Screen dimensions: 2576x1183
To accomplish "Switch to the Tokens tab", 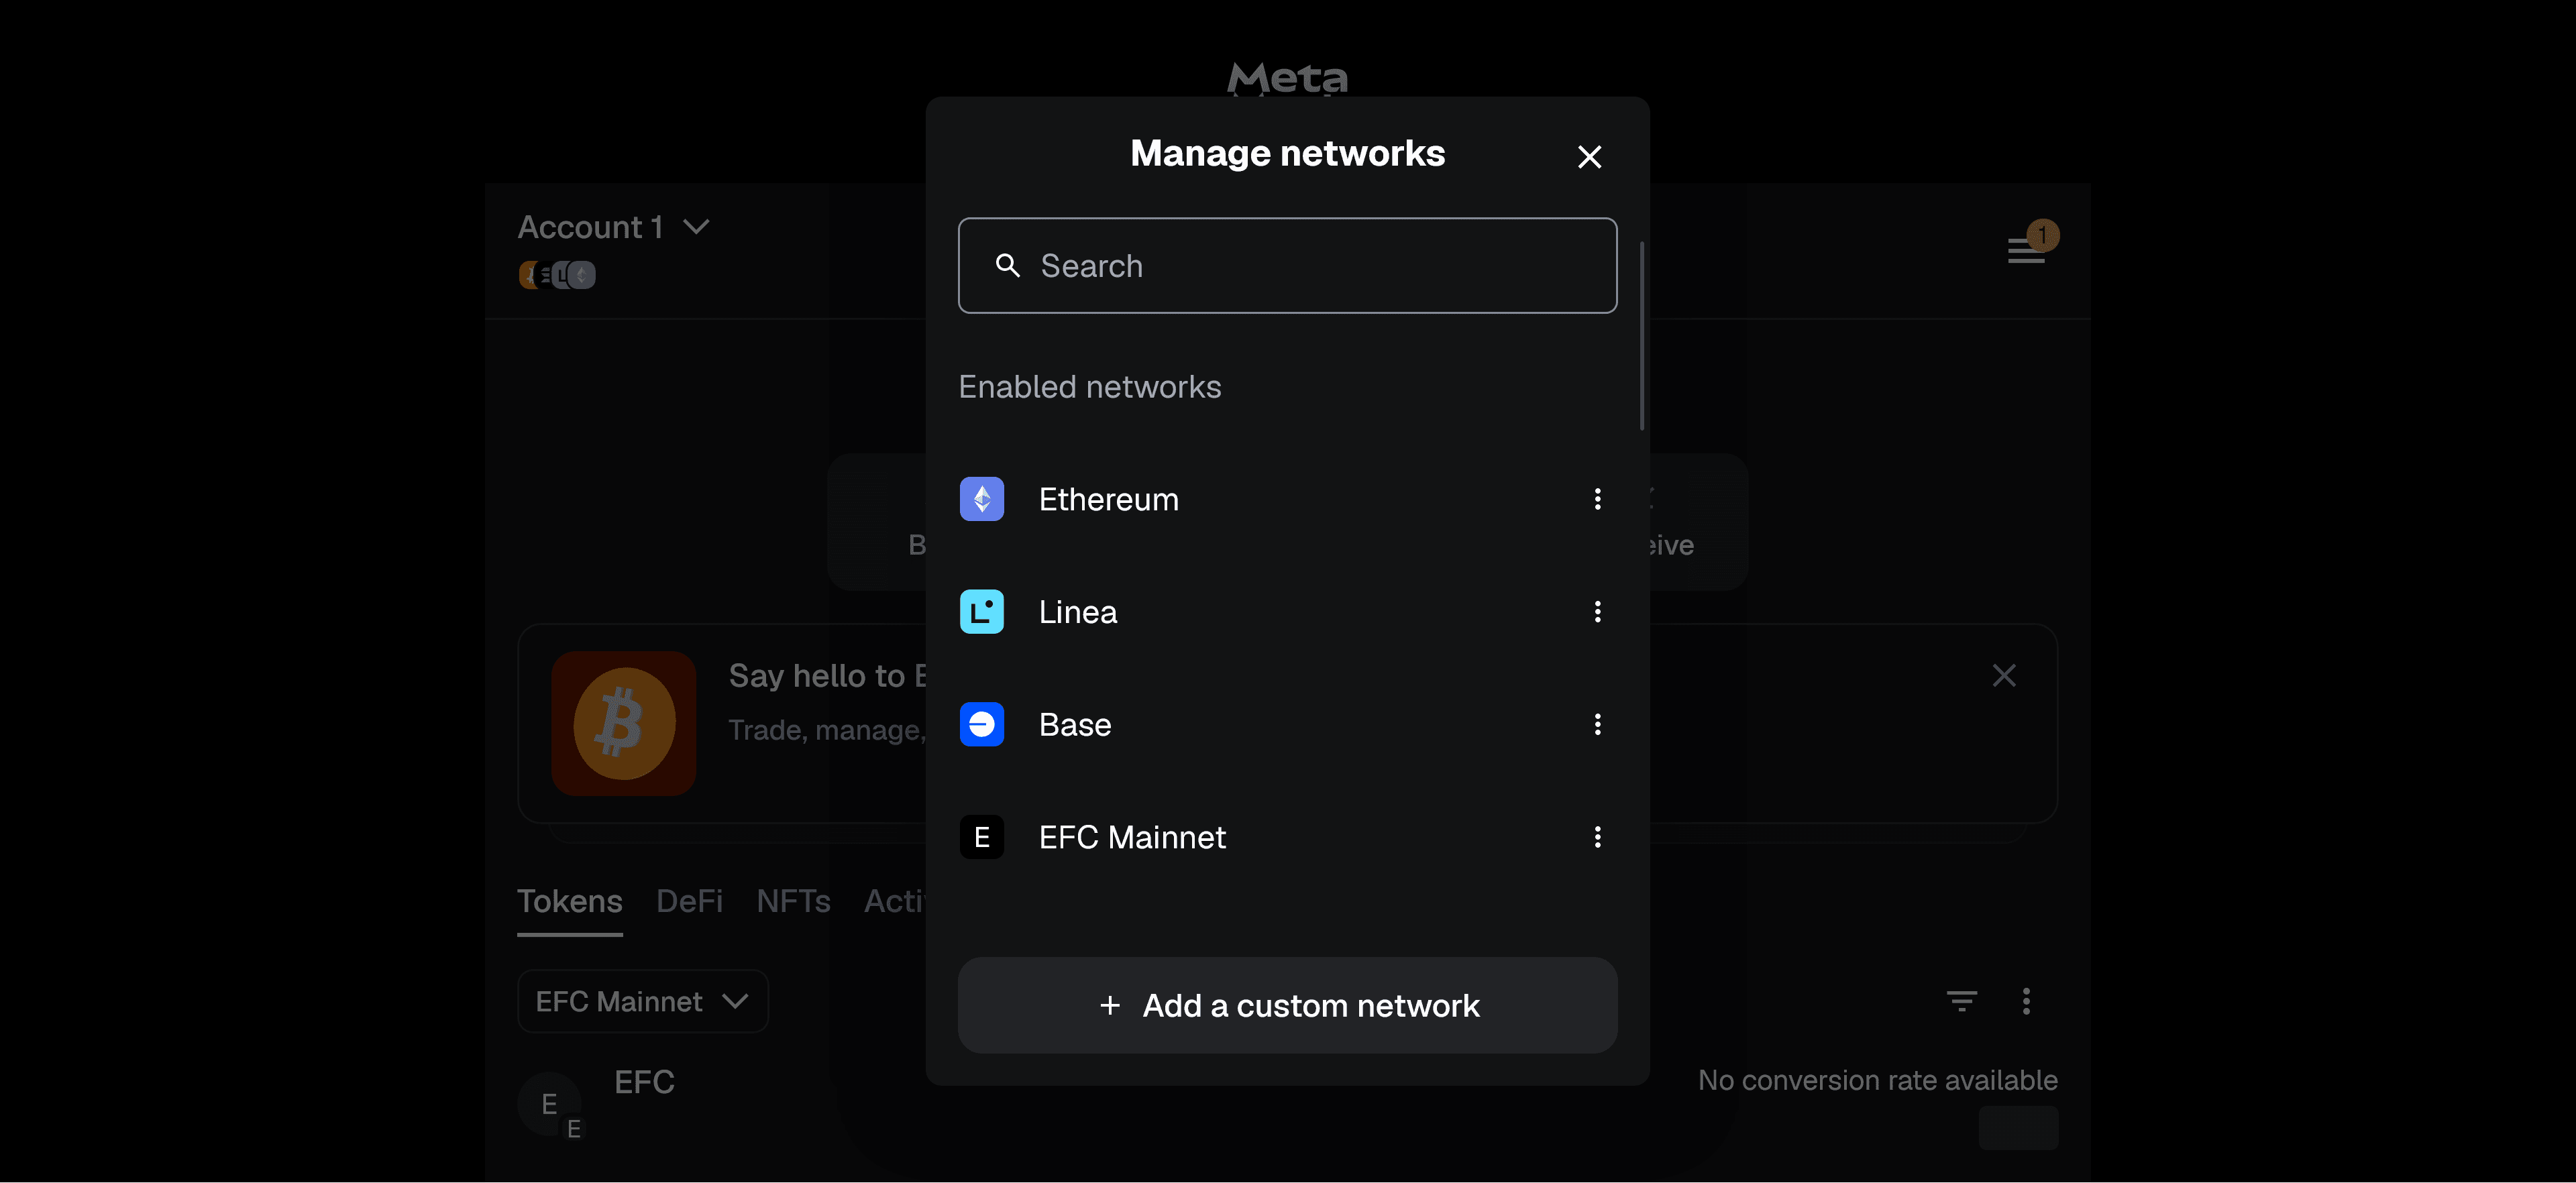I will 569,901.
